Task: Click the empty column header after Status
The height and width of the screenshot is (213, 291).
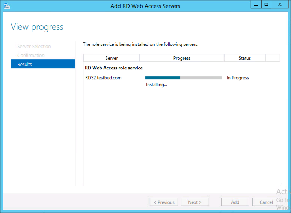Action: tap(273, 58)
